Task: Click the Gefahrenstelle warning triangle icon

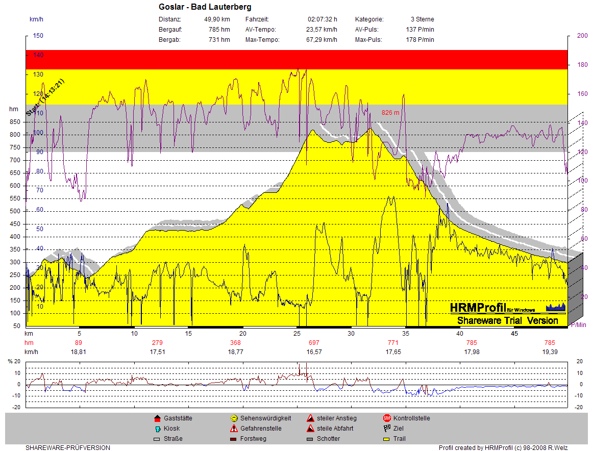Action: click(x=234, y=429)
